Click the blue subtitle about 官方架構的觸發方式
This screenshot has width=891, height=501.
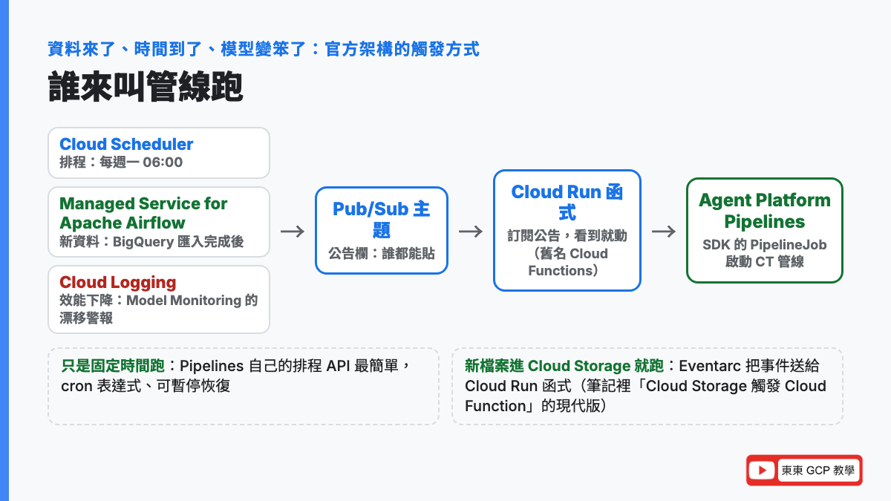pyautogui.click(x=264, y=49)
